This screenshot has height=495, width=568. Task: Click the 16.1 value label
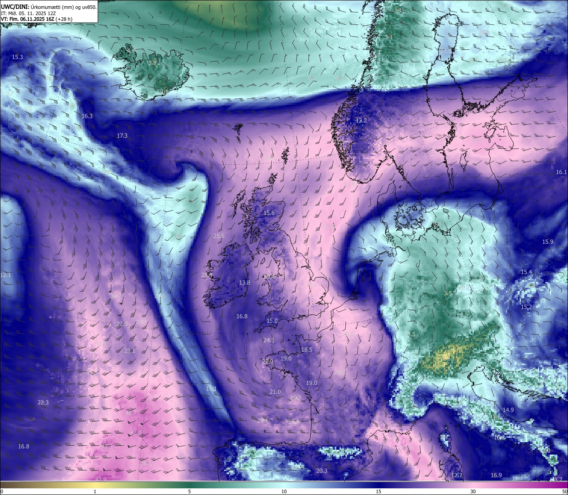561,172
